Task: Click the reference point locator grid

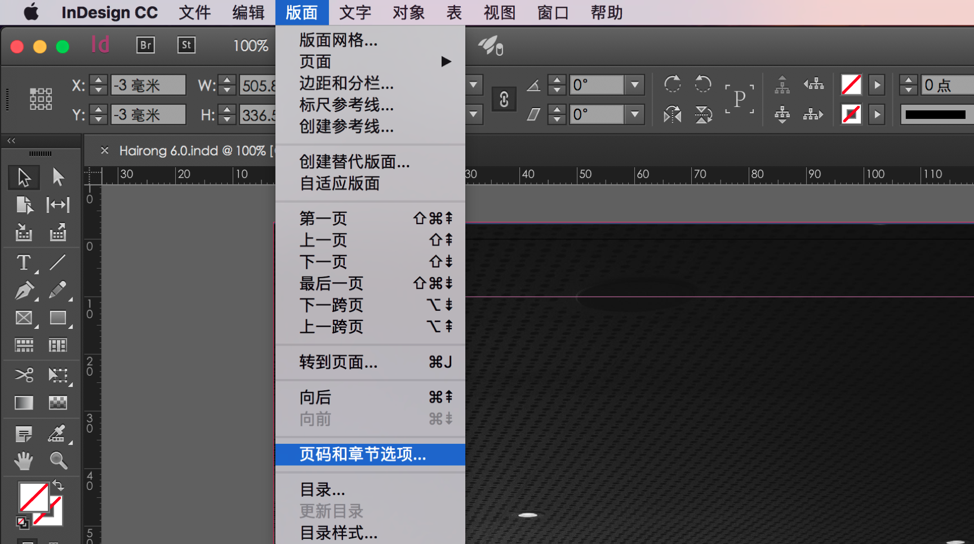Action: click(x=41, y=99)
